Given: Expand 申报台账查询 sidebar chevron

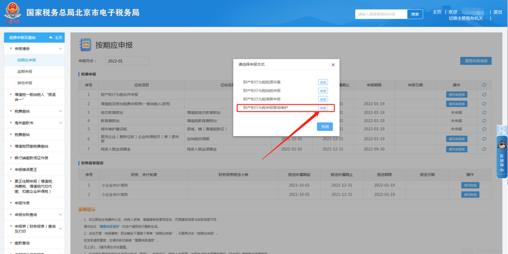Looking at the screenshot, I should click(60, 215).
